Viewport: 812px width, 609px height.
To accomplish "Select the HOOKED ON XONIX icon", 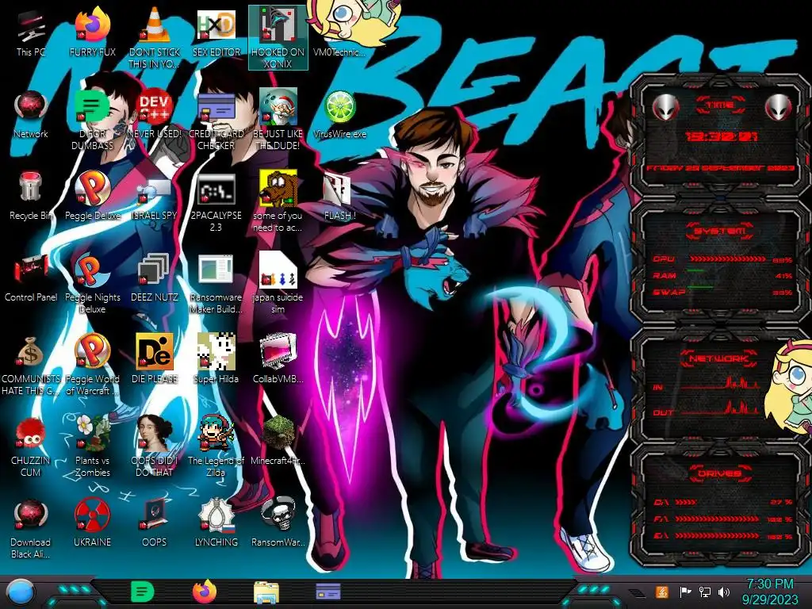I will (278, 37).
